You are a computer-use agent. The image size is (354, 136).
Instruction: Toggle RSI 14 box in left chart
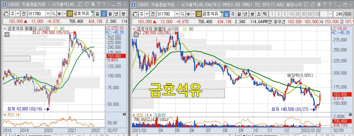(5, 115)
